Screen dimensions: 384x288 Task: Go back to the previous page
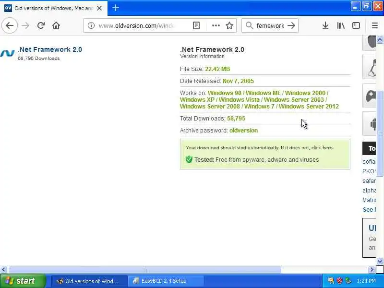(x=10, y=25)
